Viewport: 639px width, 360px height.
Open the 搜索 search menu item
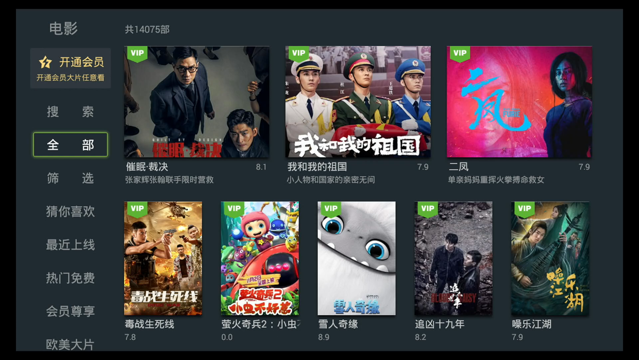tap(71, 112)
